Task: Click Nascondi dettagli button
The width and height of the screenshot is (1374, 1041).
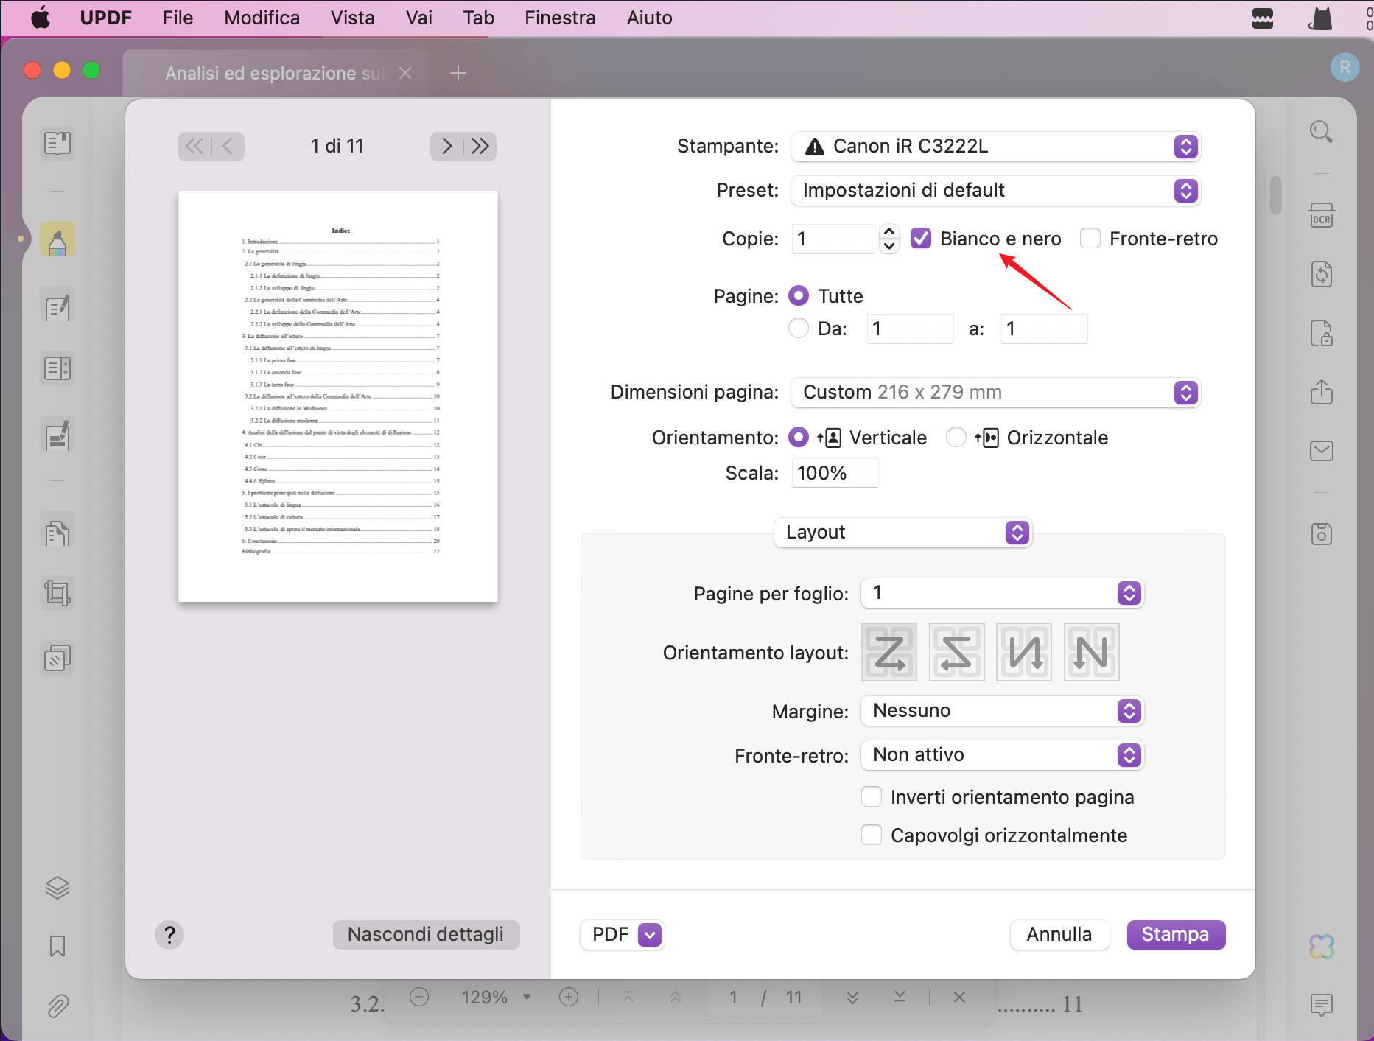Action: pyautogui.click(x=426, y=935)
